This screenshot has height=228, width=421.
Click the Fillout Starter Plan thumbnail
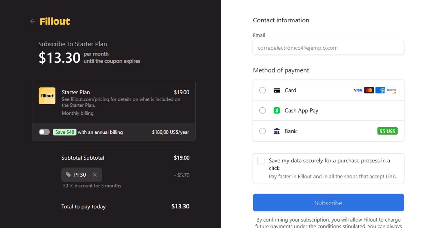(x=47, y=96)
